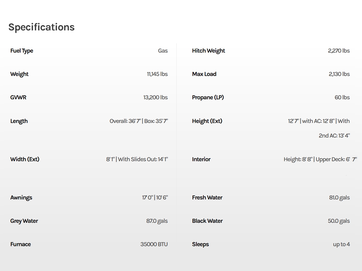Click the Width (Ext) label
The image size is (362, 271).
[25, 159]
